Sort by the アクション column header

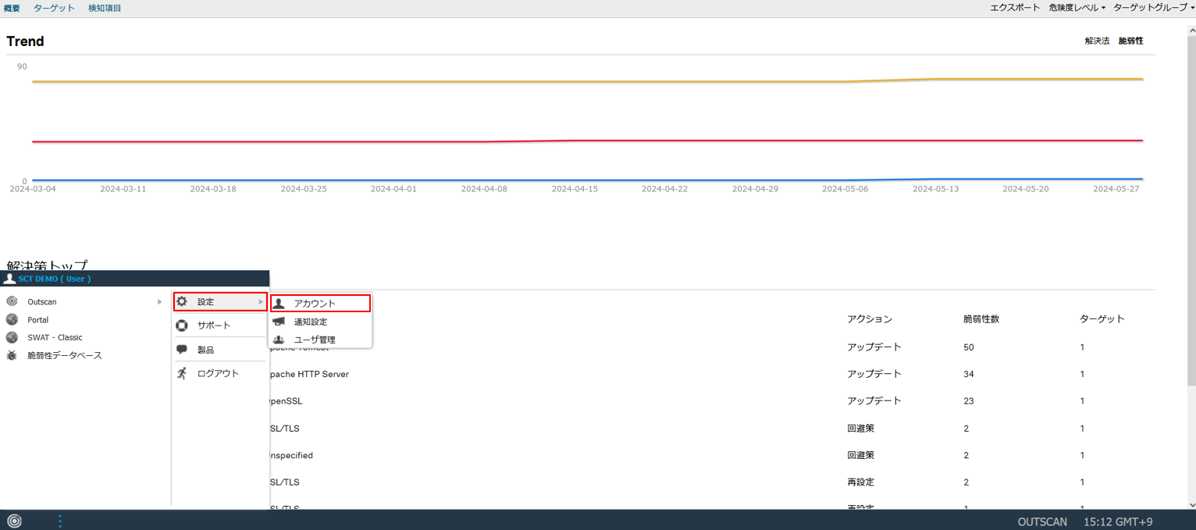[870, 319]
